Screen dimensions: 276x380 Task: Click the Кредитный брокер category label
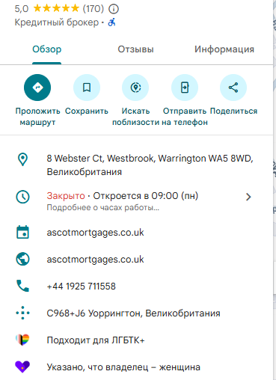tap(57, 22)
